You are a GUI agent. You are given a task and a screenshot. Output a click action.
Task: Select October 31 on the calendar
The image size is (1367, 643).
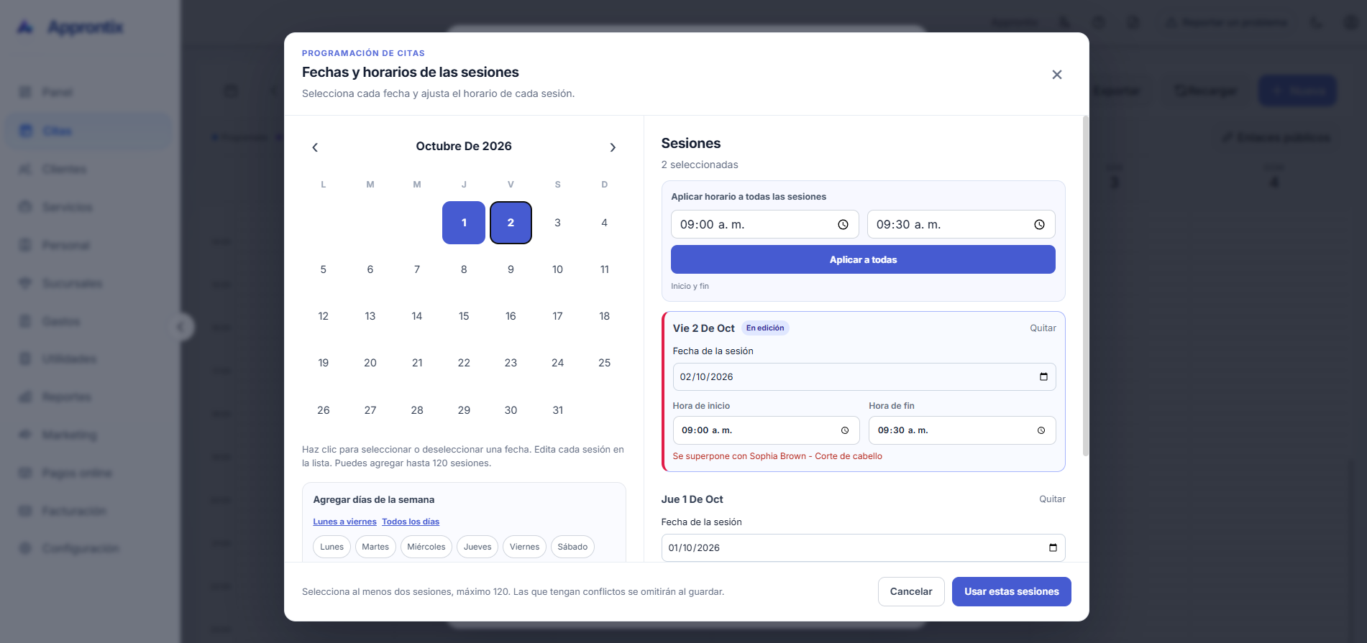click(x=557, y=410)
